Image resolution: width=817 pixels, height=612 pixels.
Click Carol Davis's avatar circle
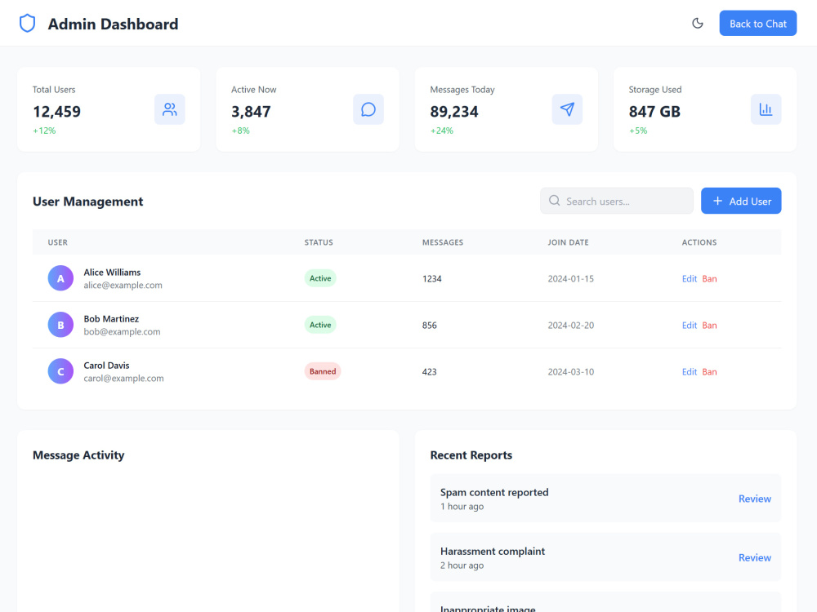pos(60,371)
